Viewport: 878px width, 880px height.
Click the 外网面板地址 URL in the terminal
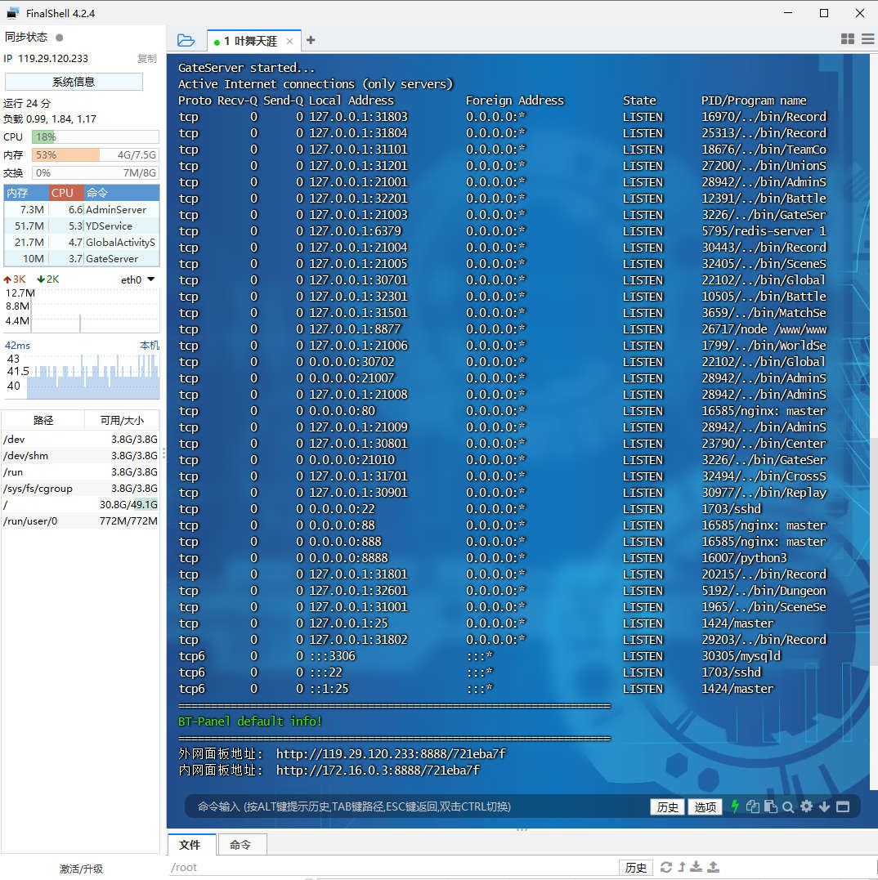[391, 753]
